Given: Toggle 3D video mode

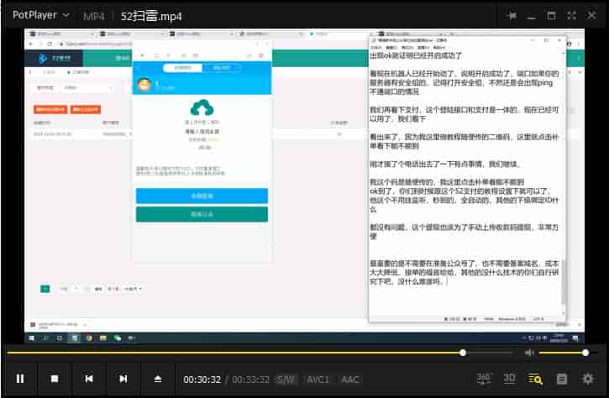Looking at the screenshot, I should (x=509, y=380).
